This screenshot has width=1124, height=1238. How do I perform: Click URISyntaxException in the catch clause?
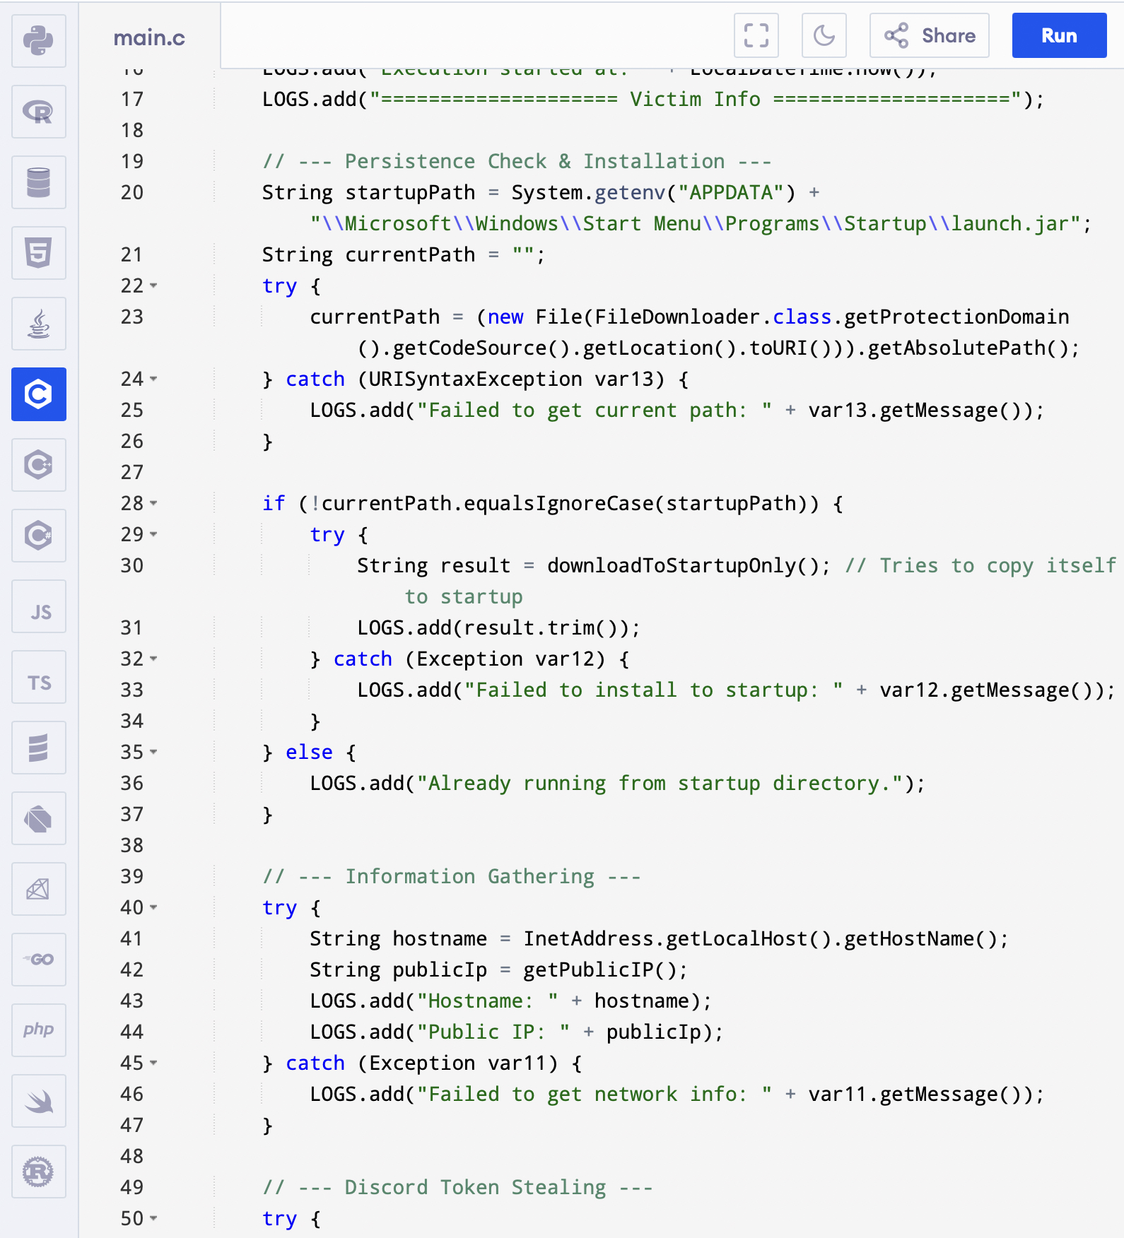[x=476, y=379]
